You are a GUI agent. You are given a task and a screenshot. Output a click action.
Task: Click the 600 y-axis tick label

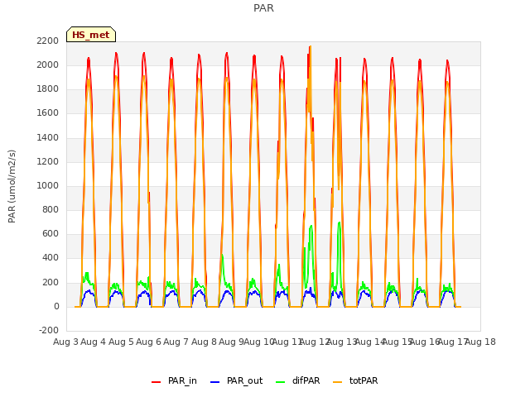click(51, 233)
